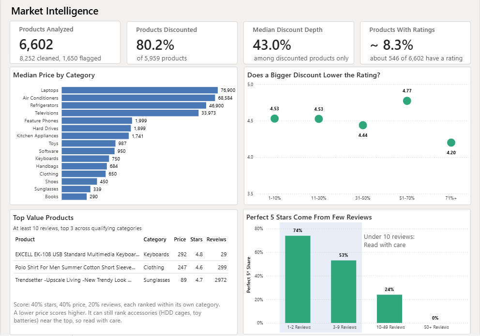Click the Clothing bar in price chart

84,174
